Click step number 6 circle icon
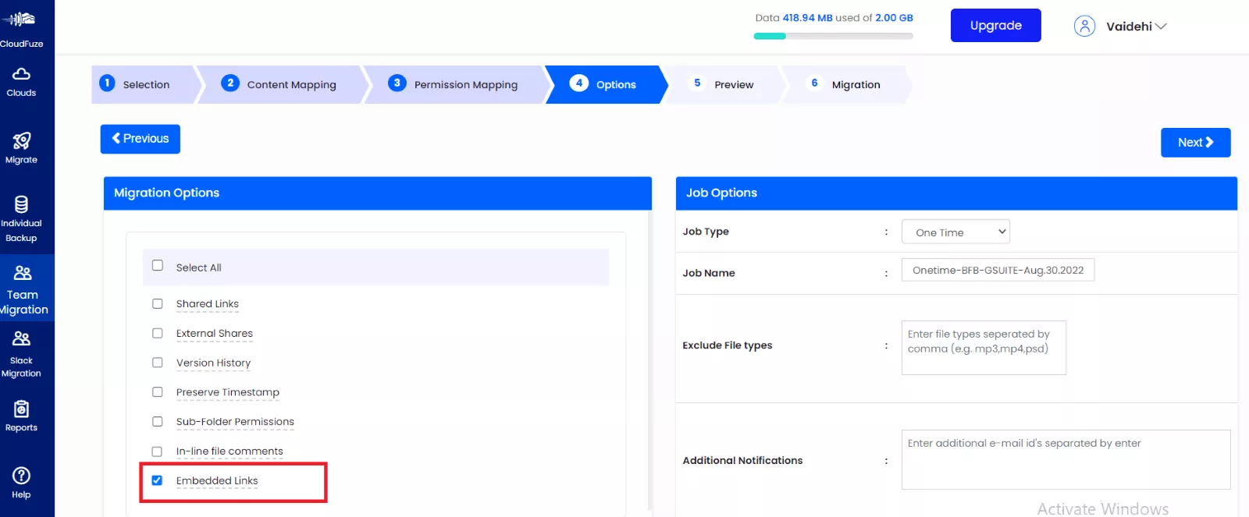 [x=814, y=83]
